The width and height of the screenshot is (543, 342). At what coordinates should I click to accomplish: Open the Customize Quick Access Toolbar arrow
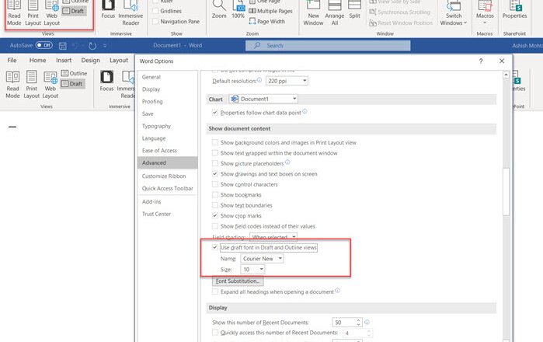pyautogui.click(x=105, y=46)
